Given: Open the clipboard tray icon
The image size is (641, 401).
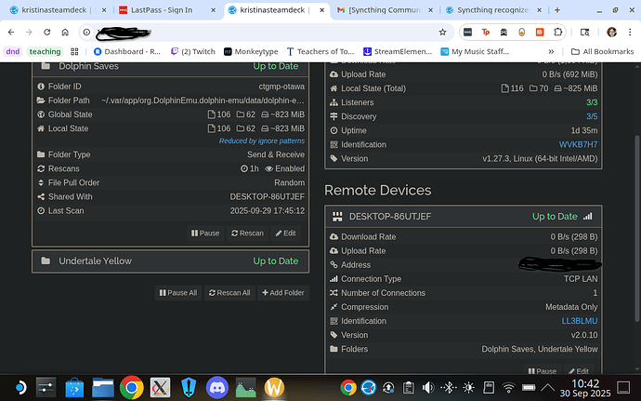Looking at the screenshot, I should 408,387.
